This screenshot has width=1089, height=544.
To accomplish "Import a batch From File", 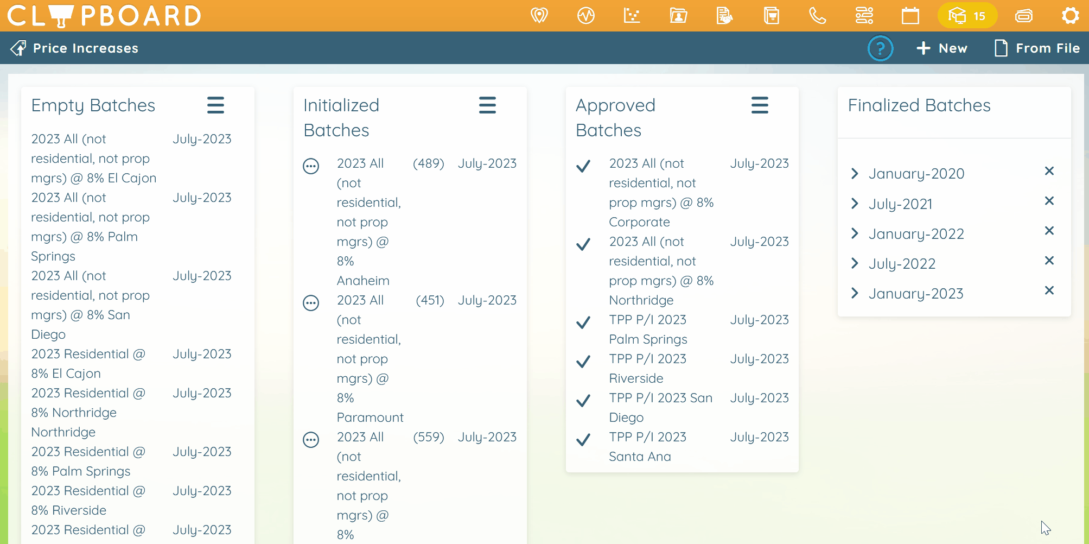I will (1037, 48).
